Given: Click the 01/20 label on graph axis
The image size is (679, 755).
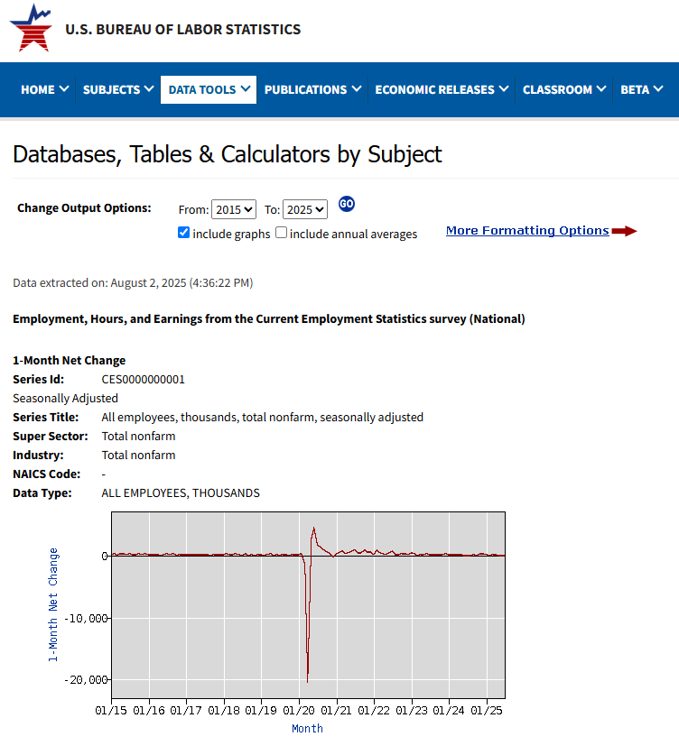Looking at the screenshot, I should [x=299, y=710].
